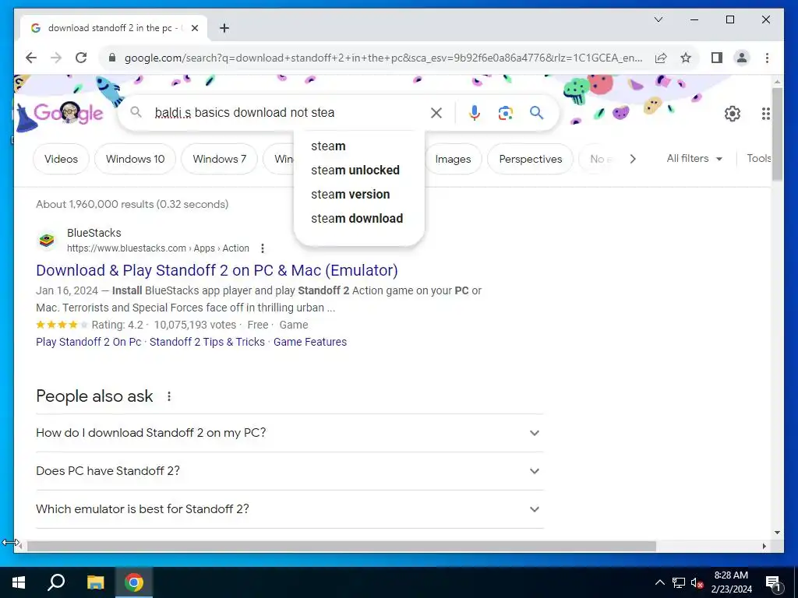Select the Perspectives filter chip
798x598 pixels.
point(530,159)
